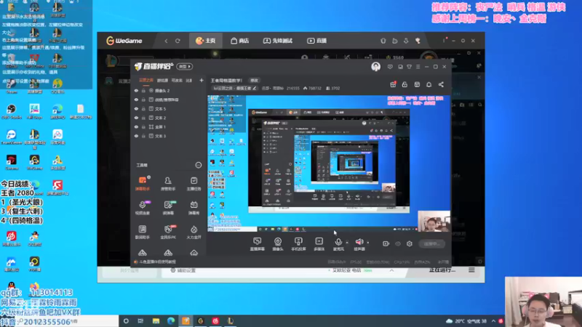
Task: Open the 直播伴侣 hamburger menu
Action: click(418, 67)
